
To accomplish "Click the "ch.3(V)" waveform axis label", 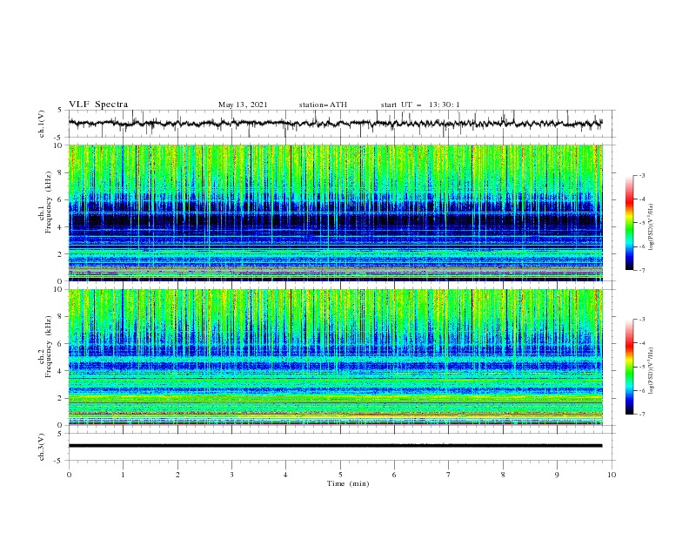I will tap(42, 447).
